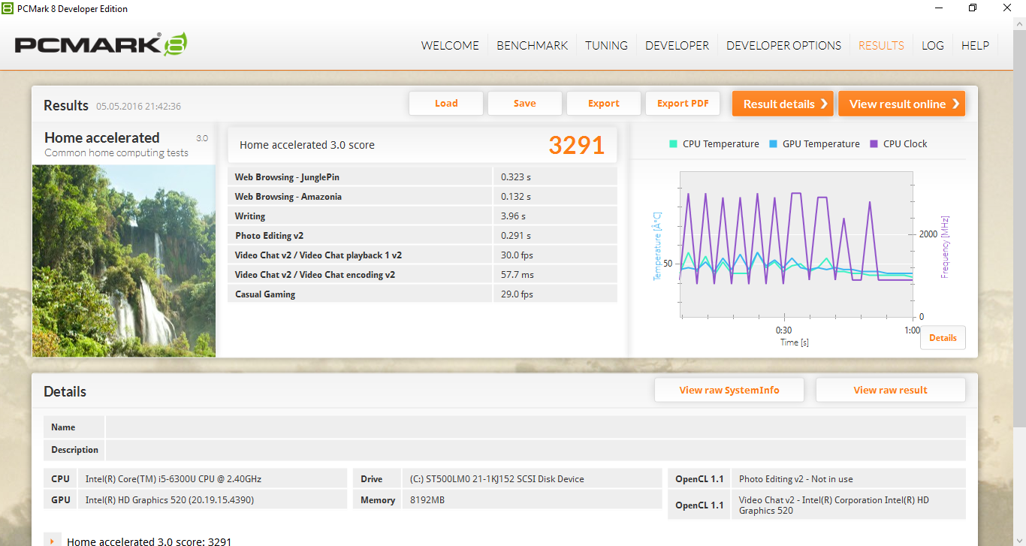Screen dimensions: 1026x546
Task: Switch to the BENCHMARK tab
Action: point(532,45)
